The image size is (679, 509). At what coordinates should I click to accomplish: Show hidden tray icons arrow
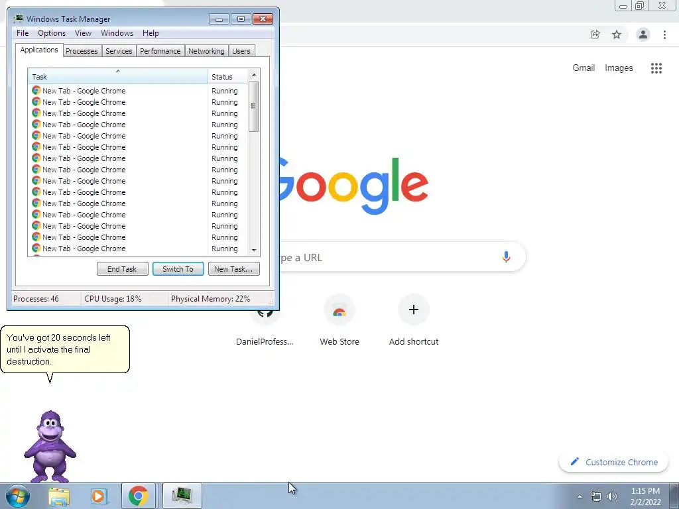click(x=580, y=496)
